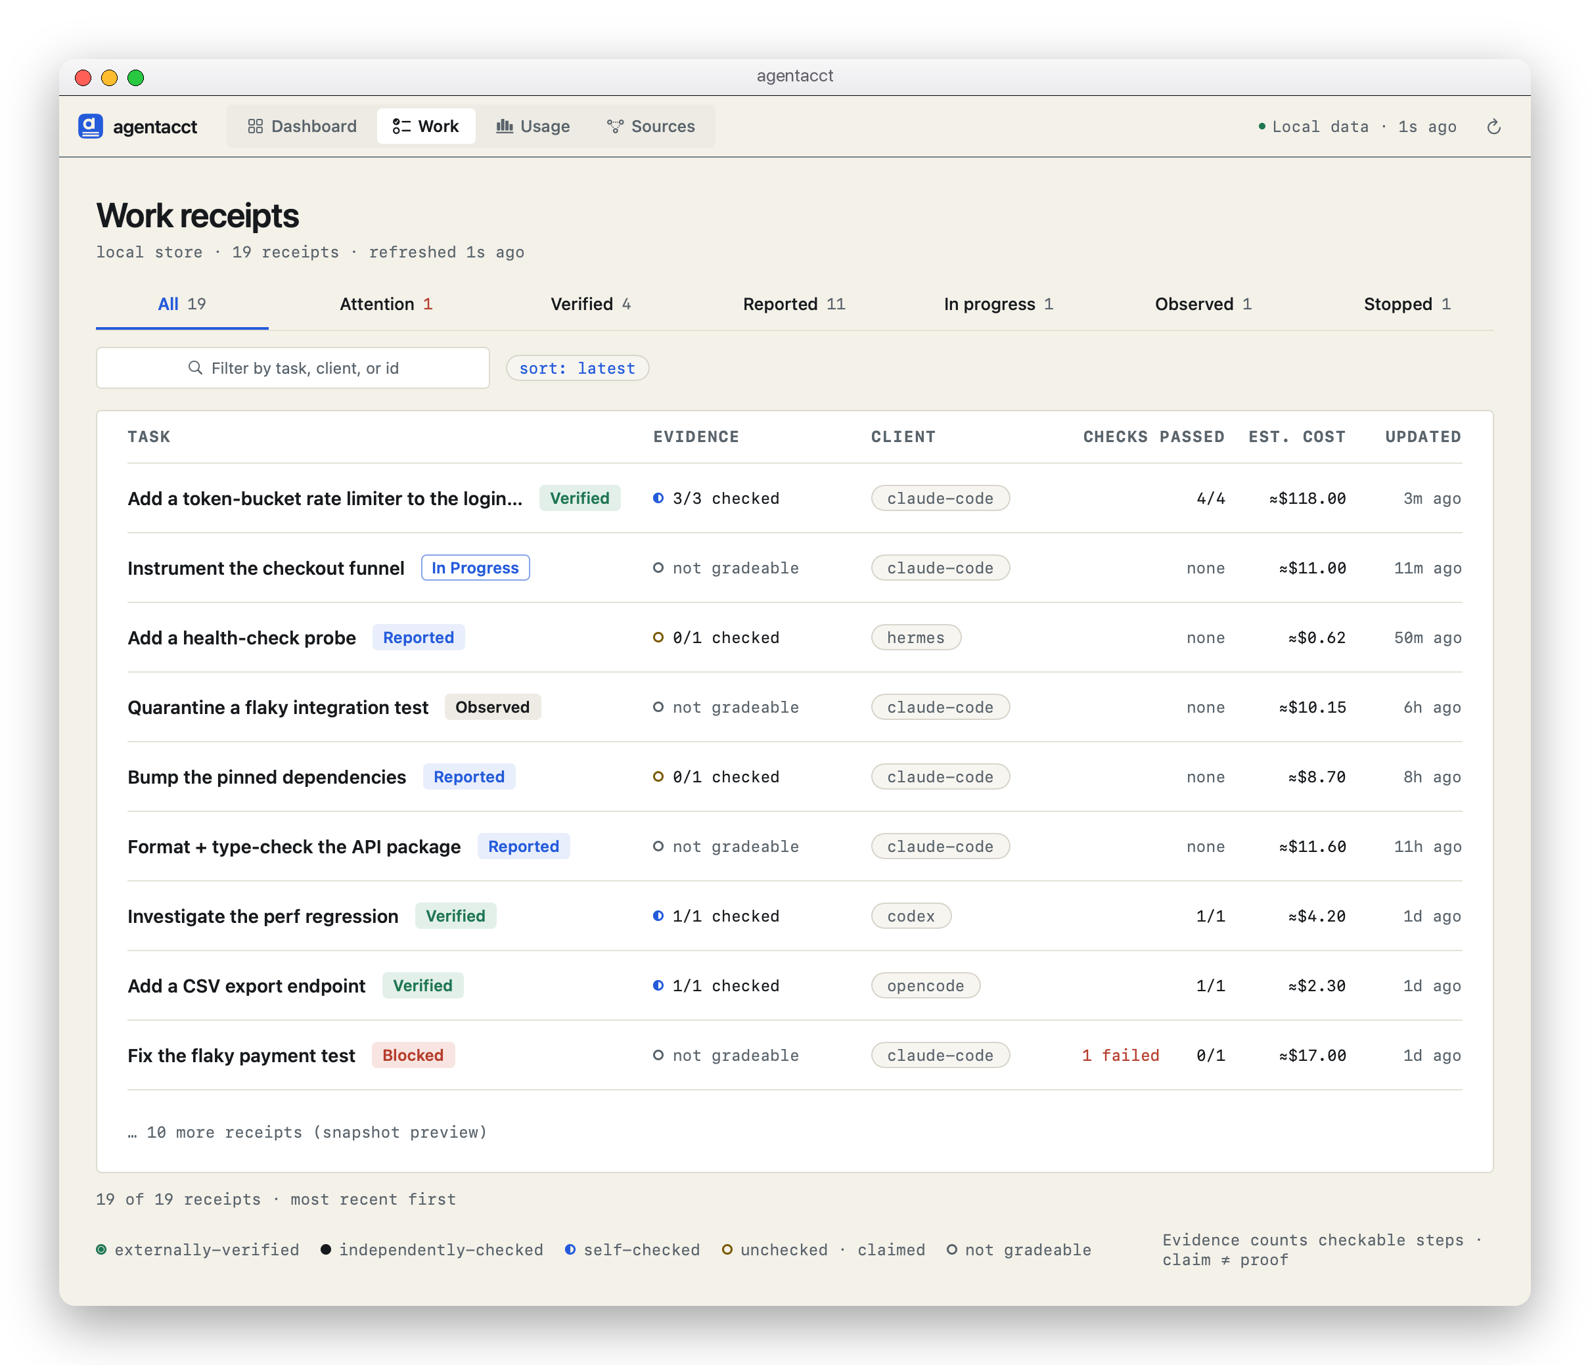Image resolution: width=1590 pixels, height=1365 pixels.
Task: Click the self-checked legend dot
Action: tap(570, 1249)
